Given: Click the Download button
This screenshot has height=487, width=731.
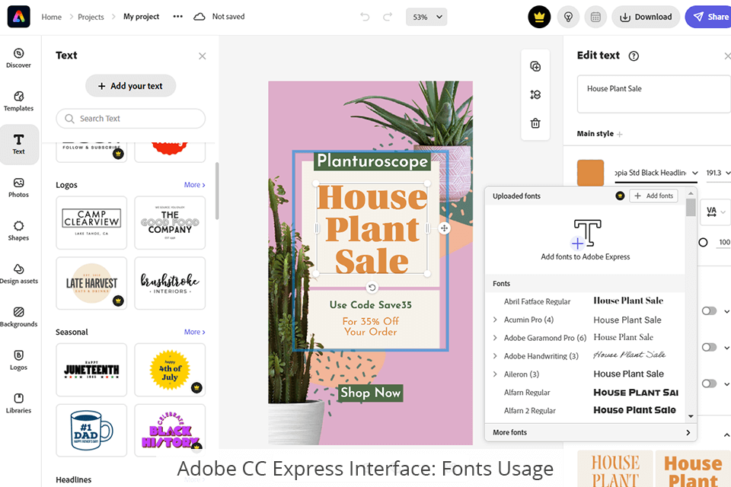Looking at the screenshot, I should pyautogui.click(x=646, y=17).
